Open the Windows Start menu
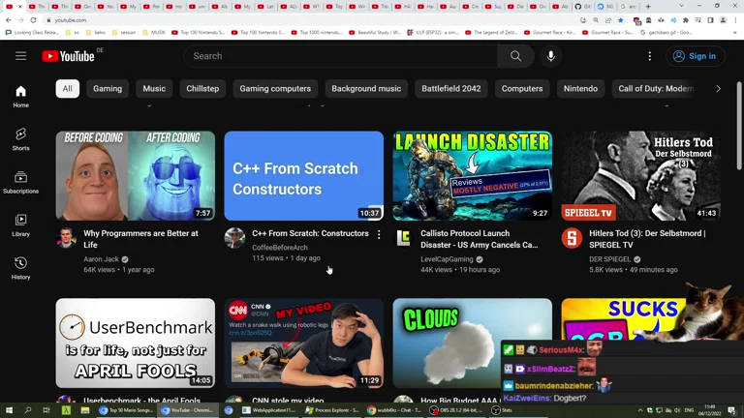This screenshot has width=744, height=418. click(9, 410)
